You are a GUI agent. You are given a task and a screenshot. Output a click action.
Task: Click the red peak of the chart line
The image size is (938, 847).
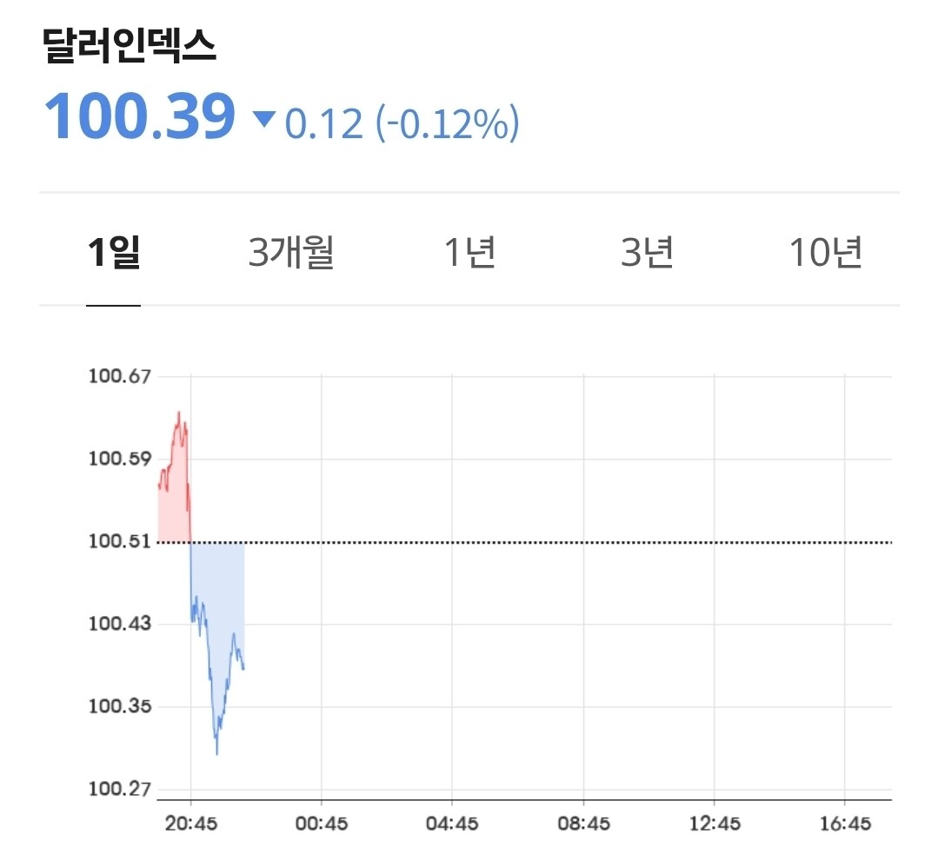[179, 414]
